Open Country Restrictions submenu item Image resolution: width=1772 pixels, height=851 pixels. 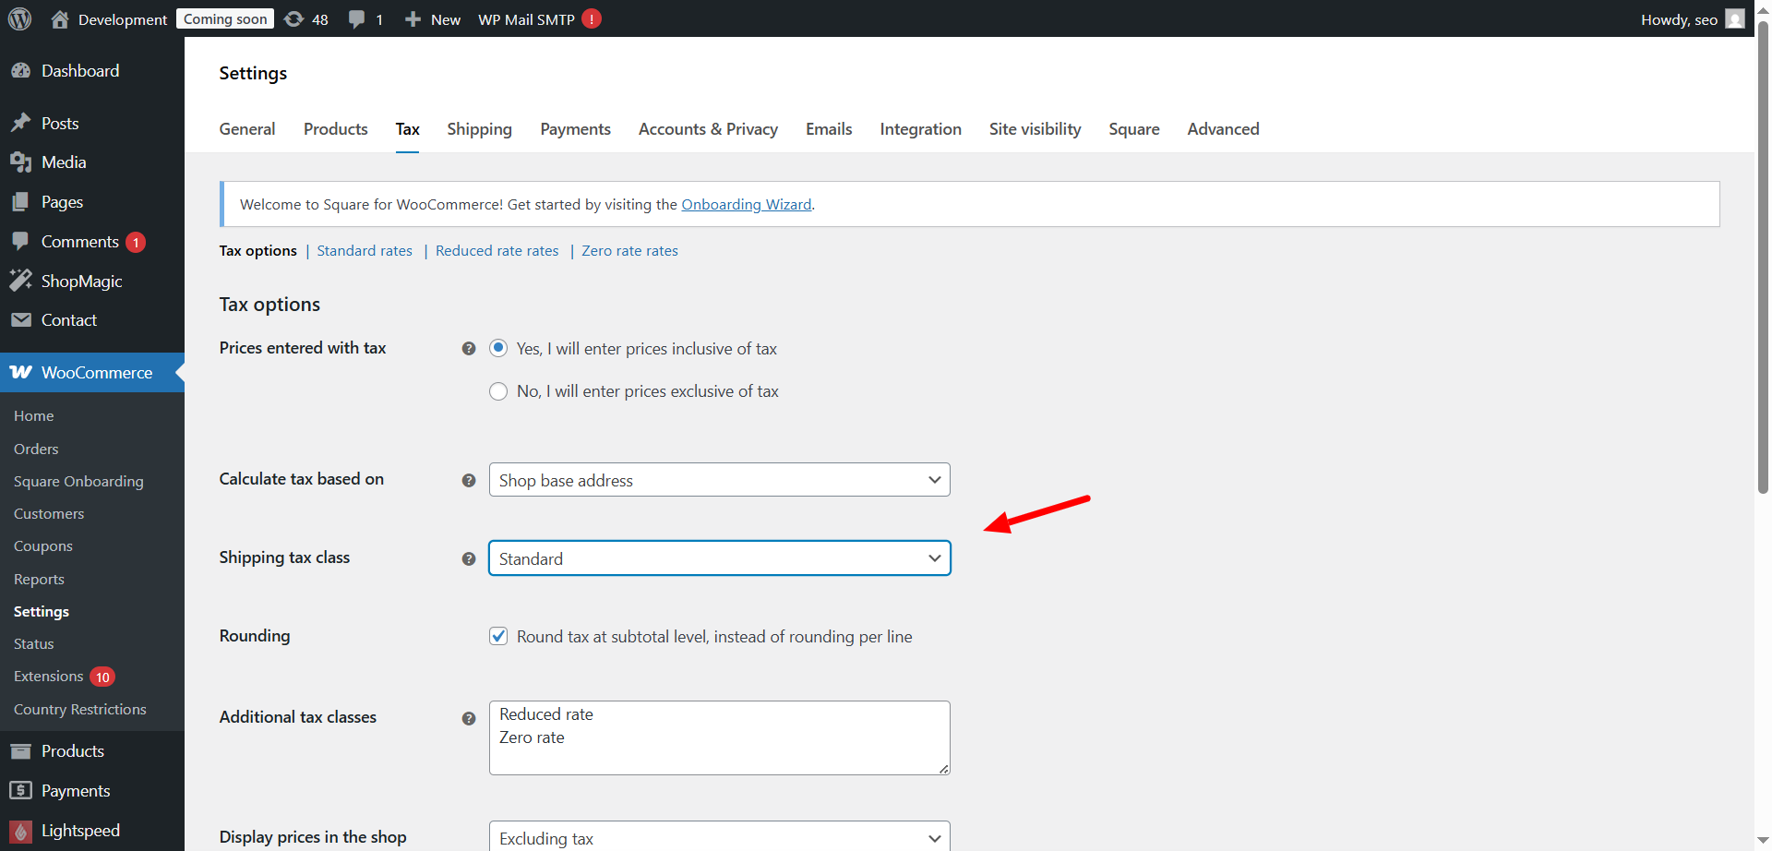(80, 710)
